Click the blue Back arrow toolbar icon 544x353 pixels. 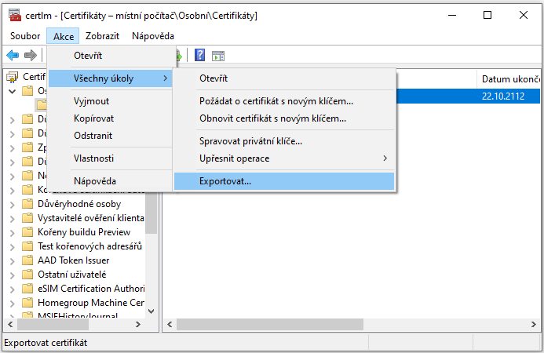pos(13,55)
